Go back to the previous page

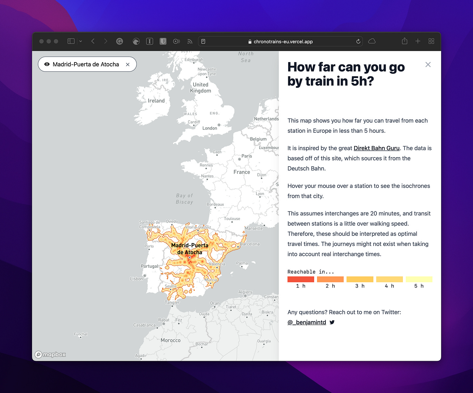coord(93,41)
